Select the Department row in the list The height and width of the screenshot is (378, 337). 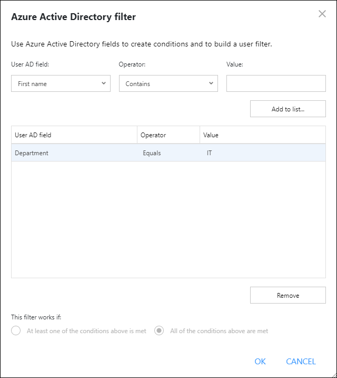point(168,153)
